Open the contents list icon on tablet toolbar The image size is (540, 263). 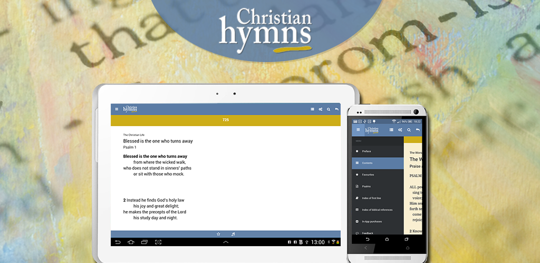pyautogui.click(x=312, y=109)
